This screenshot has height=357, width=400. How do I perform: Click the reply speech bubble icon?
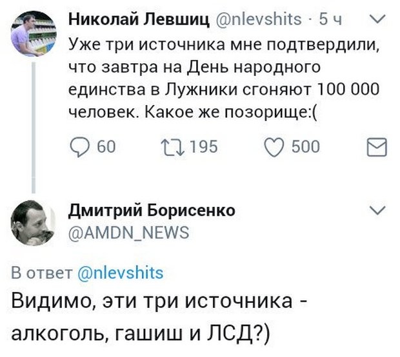point(79,147)
